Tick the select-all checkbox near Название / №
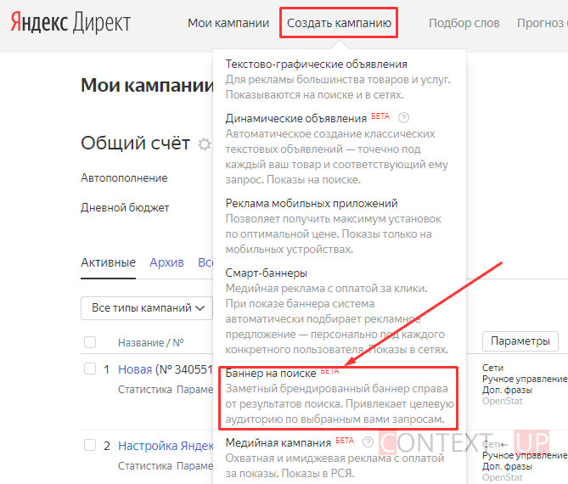The image size is (568, 484). coord(90,342)
